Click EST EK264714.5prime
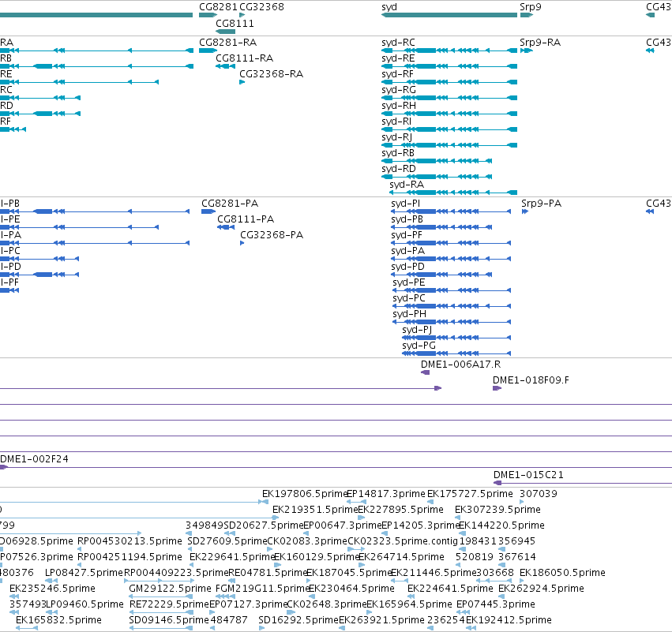 tap(401, 557)
